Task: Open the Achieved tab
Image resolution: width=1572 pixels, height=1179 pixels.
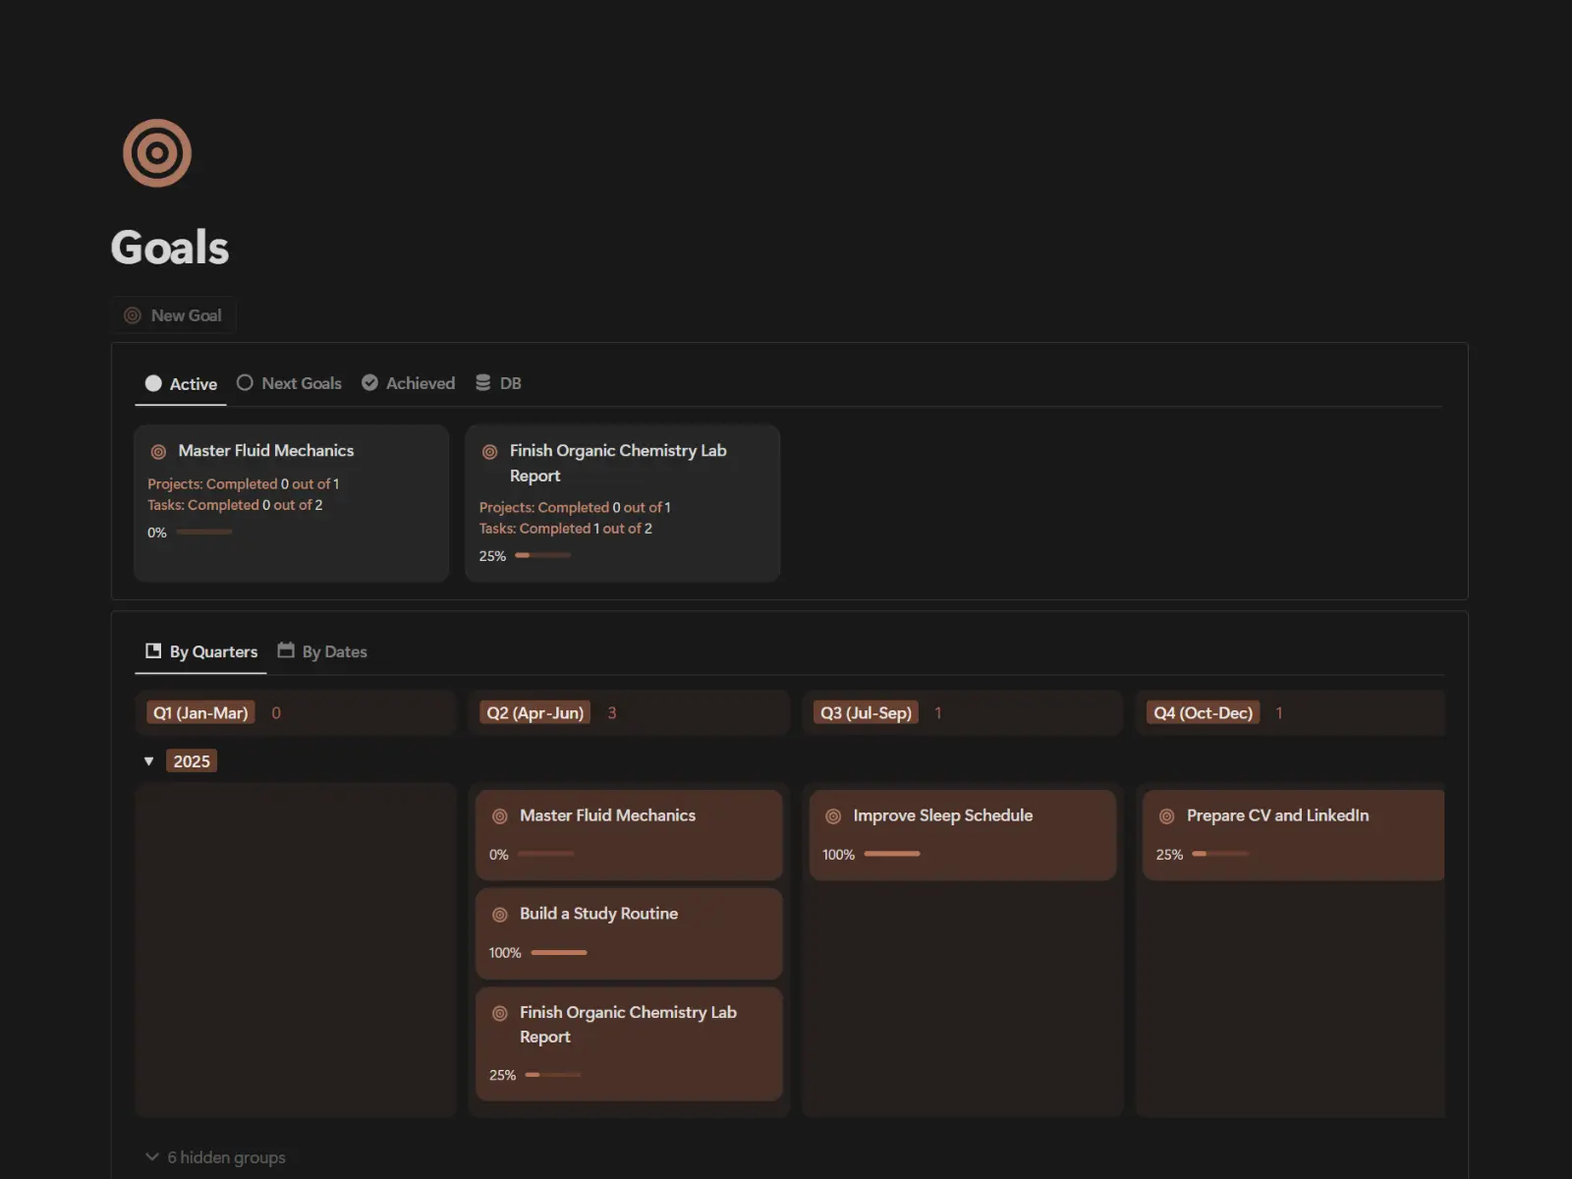Action: point(409,383)
